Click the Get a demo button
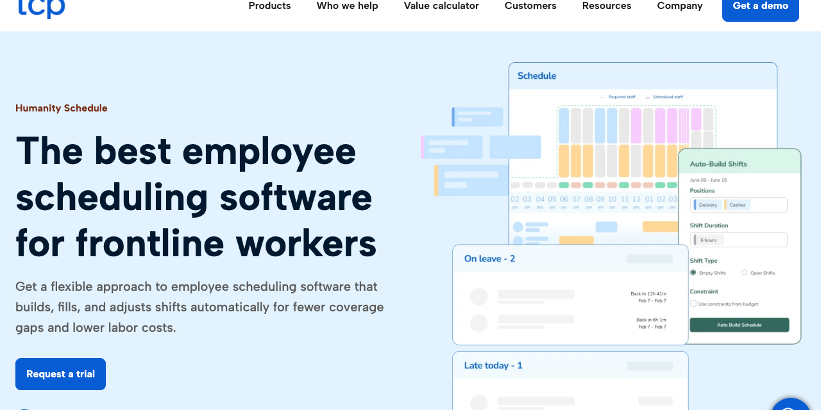The height and width of the screenshot is (410, 821). [761, 8]
